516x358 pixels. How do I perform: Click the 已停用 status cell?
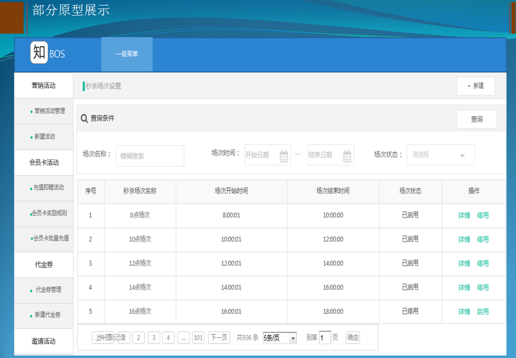[410, 311]
